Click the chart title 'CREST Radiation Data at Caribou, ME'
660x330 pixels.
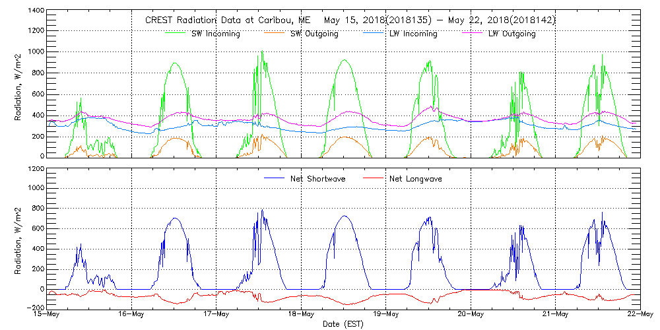(x=228, y=20)
